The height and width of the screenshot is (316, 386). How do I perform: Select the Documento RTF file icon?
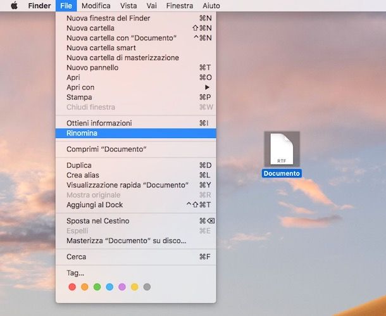282,149
